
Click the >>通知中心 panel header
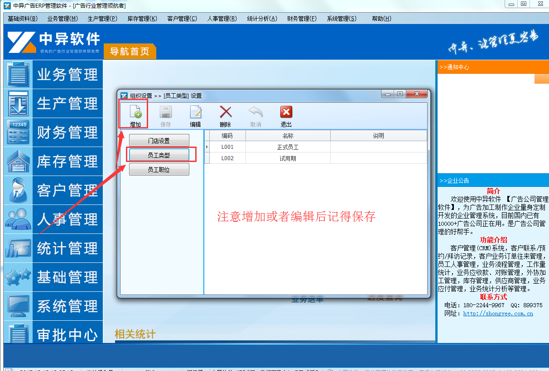(x=493, y=67)
